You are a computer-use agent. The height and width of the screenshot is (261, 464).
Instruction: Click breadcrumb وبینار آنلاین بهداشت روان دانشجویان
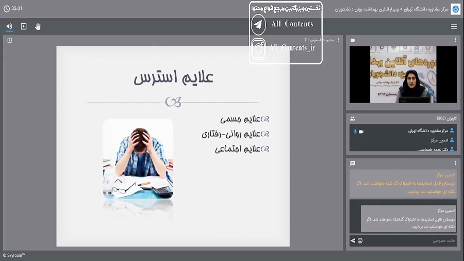coord(367,9)
